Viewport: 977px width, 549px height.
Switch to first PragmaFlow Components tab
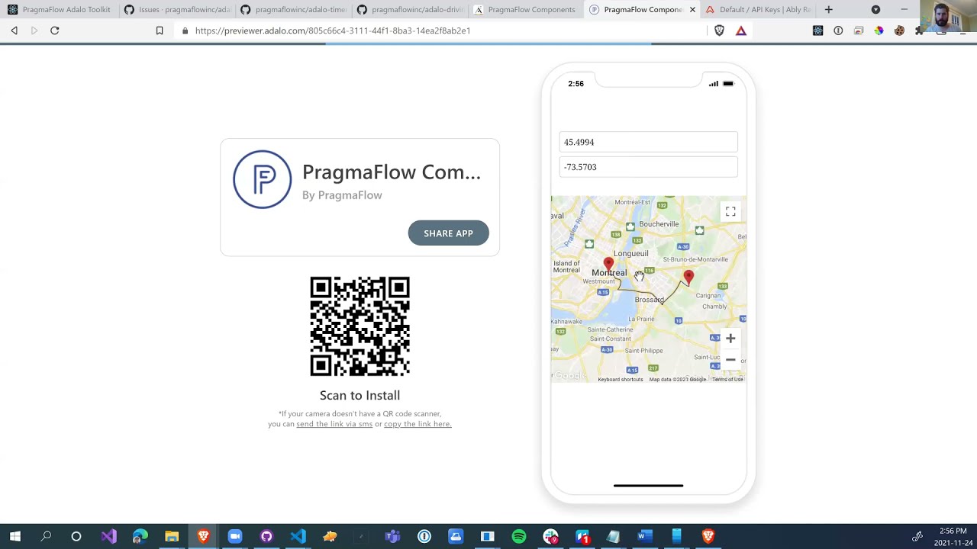[525, 10]
